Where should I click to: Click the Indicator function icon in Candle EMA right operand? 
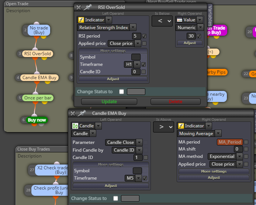pos(181,126)
